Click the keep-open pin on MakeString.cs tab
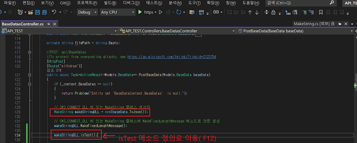Viewport: 357px width, 143px height. 340,24
